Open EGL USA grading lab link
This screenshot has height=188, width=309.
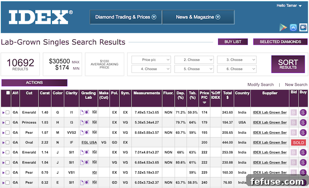[x=89, y=142]
